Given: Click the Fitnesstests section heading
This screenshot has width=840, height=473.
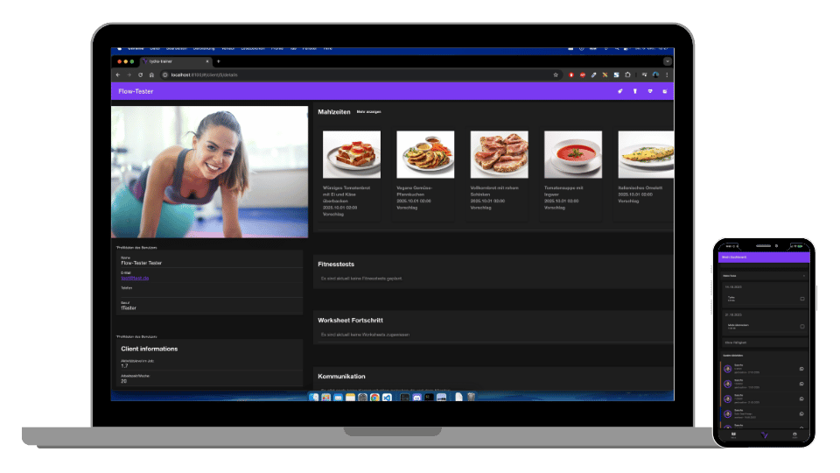Looking at the screenshot, I should tap(336, 265).
